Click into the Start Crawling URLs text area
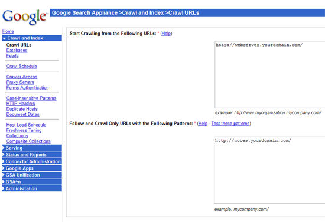 click(x=270, y=74)
